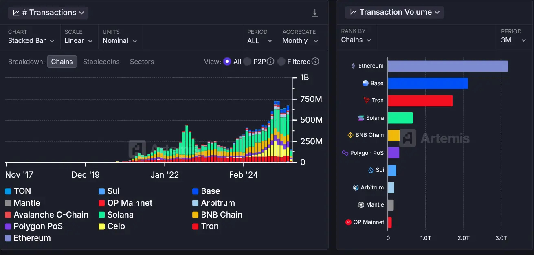Viewport: 534px width, 255px height.
Task: Select the All view radio button
Action: (x=227, y=62)
